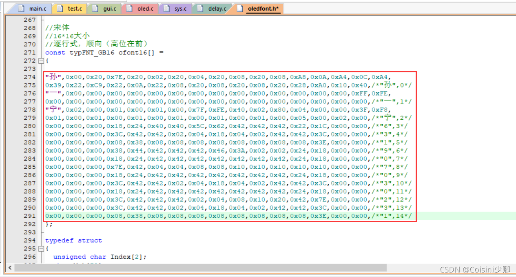Viewport: 516px width, 277px height.
Task: Click the array name "cfont16[]"
Action: click(137, 52)
